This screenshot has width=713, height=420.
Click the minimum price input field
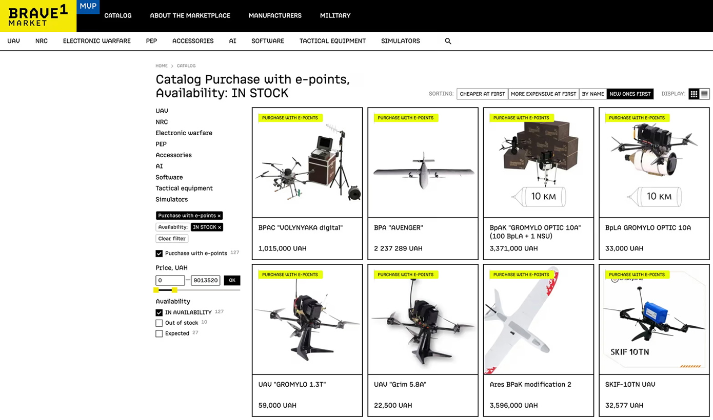pos(170,281)
